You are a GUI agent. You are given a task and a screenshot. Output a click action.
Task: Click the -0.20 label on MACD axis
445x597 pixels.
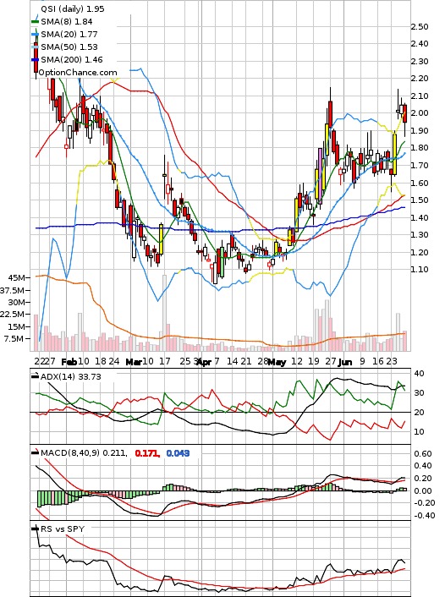pyautogui.click(x=424, y=503)
